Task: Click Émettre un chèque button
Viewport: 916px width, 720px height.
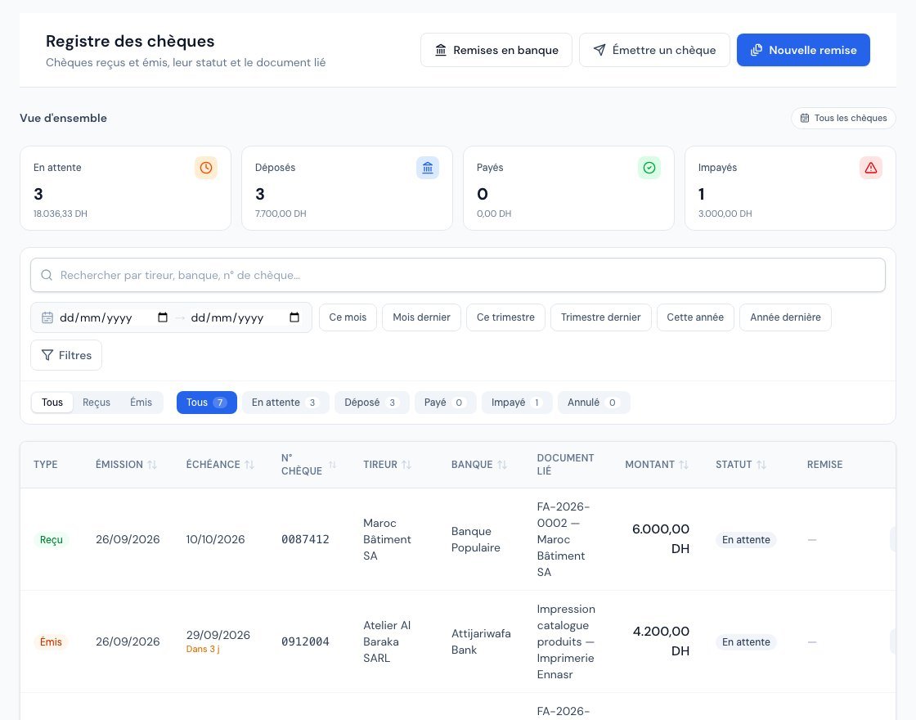Action: [x=654, y=50]
